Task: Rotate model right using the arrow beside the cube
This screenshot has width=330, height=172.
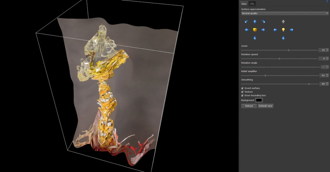Action: [263, 30]
